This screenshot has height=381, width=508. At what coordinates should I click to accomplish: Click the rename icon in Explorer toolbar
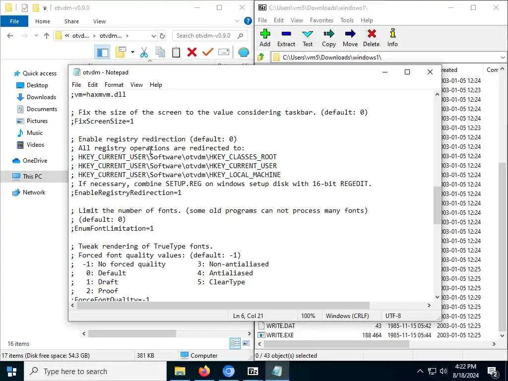224,52
